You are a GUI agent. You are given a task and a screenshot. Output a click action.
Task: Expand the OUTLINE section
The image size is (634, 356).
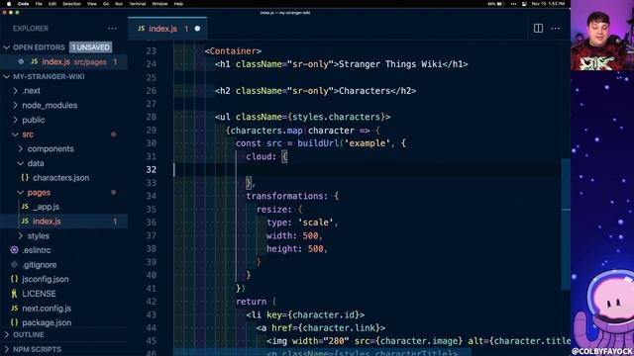click(x=7, y=334)
